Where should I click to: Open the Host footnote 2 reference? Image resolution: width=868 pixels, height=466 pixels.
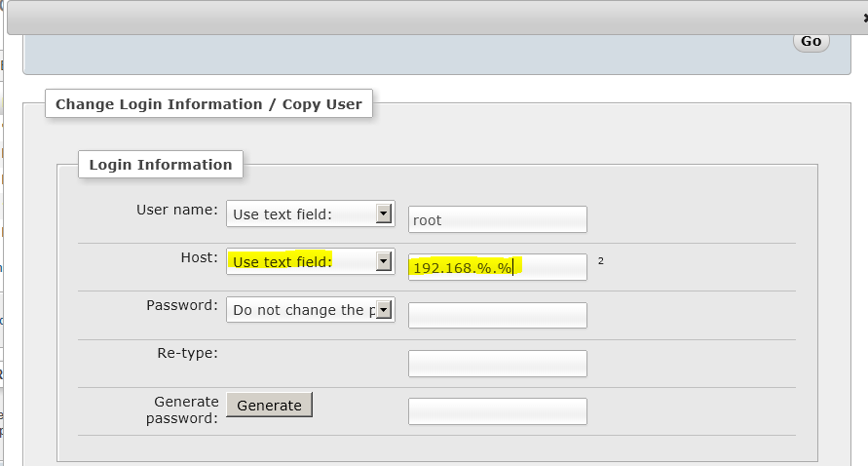tap(601, 260)
